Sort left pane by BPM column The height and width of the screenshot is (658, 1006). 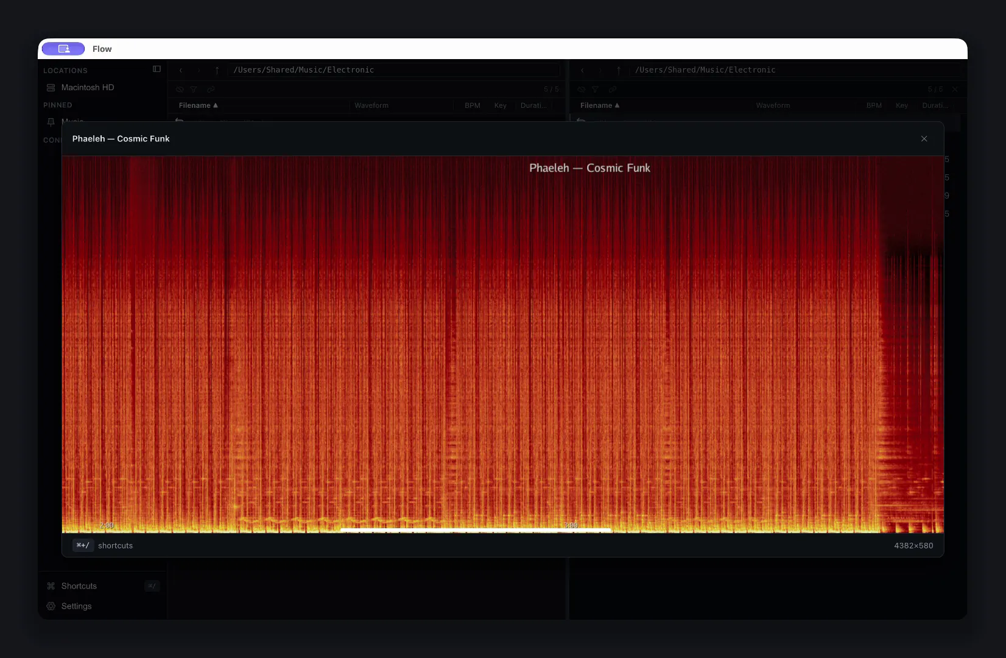473,105
